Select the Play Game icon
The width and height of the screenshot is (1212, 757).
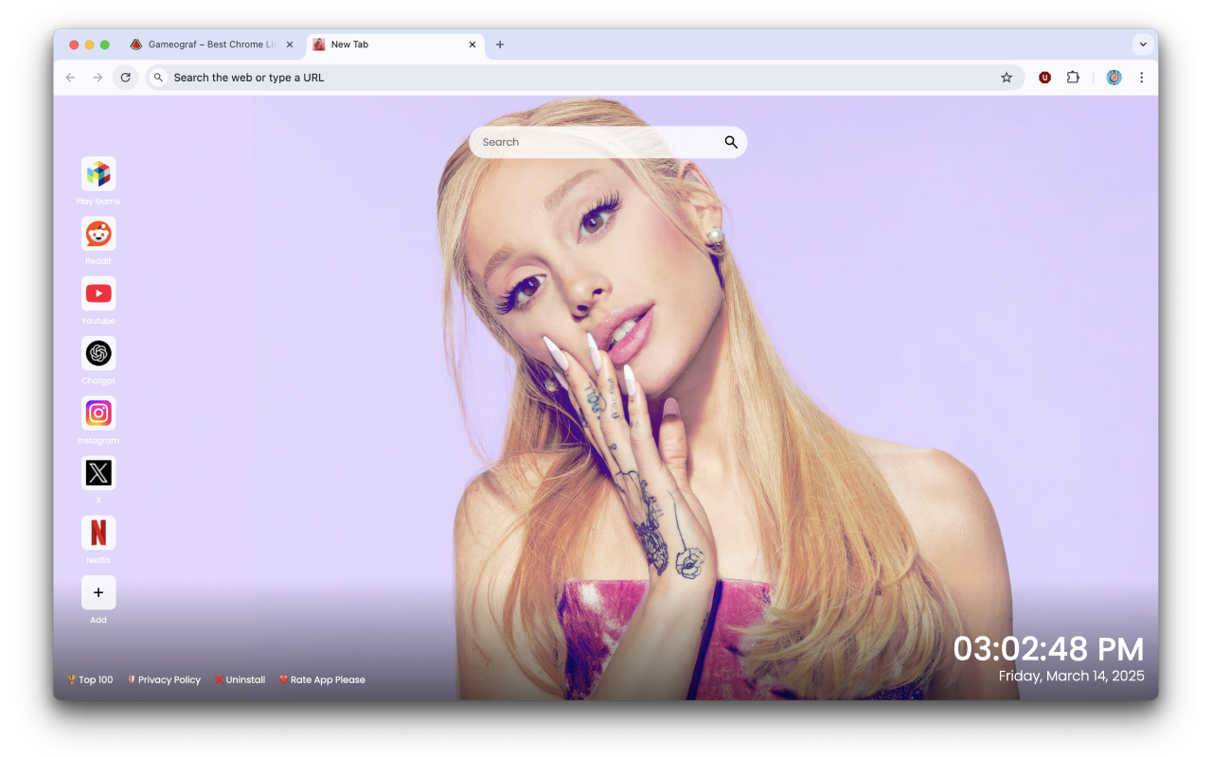point(98,173)
